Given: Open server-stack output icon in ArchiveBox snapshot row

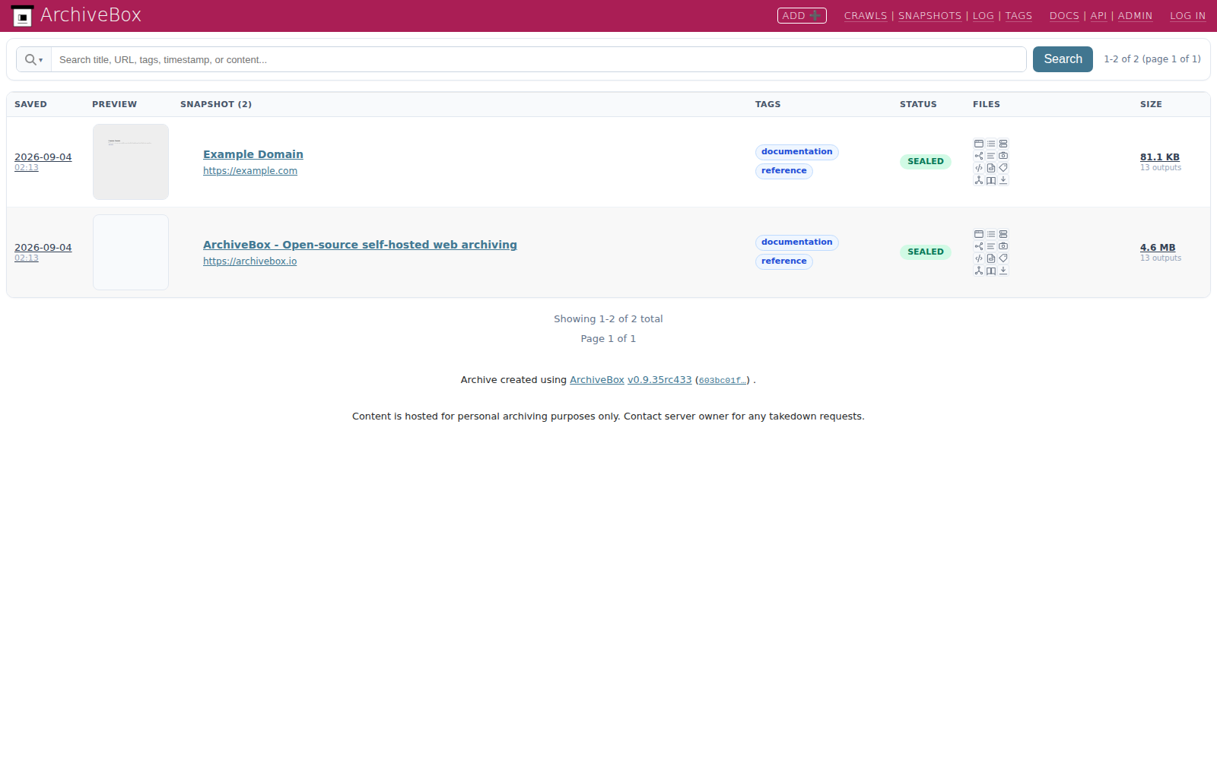Looking at the screenshot, I should (1003, 234).
